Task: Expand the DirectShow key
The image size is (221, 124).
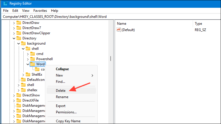Action: click(14, 95)
